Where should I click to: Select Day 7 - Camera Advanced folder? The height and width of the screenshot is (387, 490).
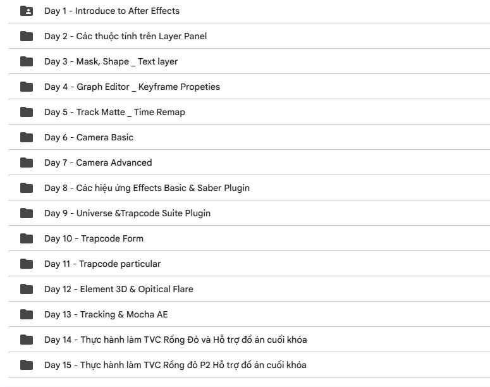click(98, 163)
